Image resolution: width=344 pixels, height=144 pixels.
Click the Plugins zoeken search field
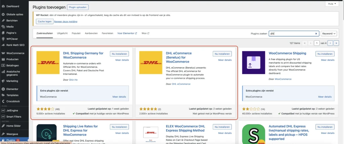(294, 34)
